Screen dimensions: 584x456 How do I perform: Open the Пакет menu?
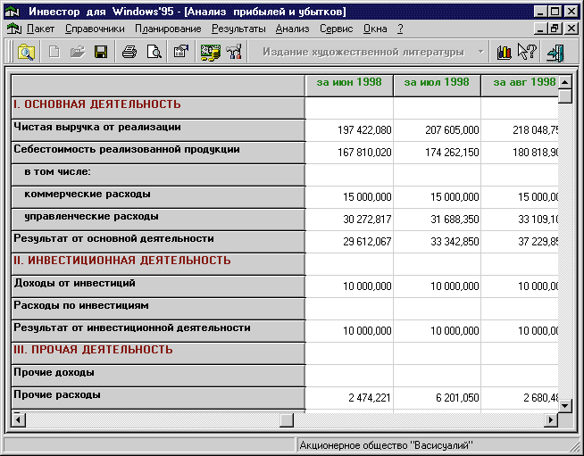click(x=40, y=29)
